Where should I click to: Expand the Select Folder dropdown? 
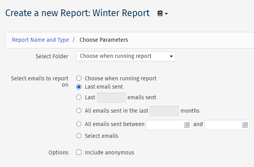[x=126, y=56]
